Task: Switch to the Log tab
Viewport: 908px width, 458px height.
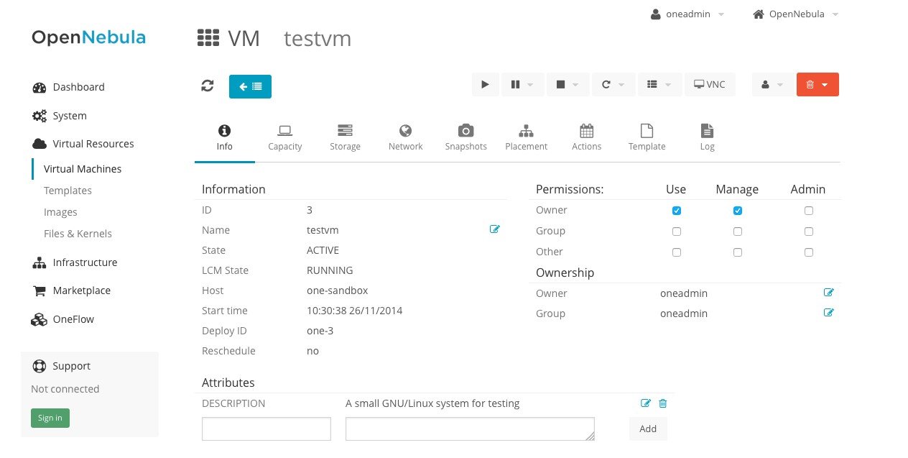Action: (708, 137)
